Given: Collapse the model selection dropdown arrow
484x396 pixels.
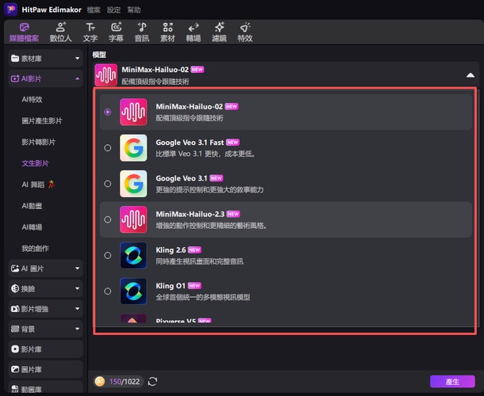Looking at the screenshot, I should coord(470,75).
